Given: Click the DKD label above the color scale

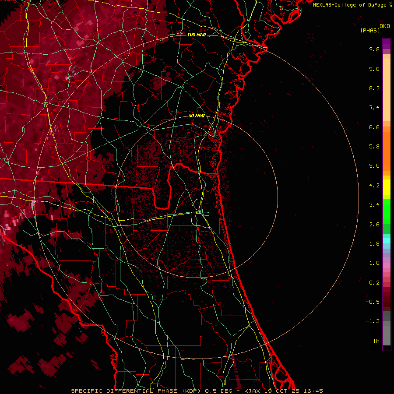Looking at the screenshot, I should click(385, 26).
